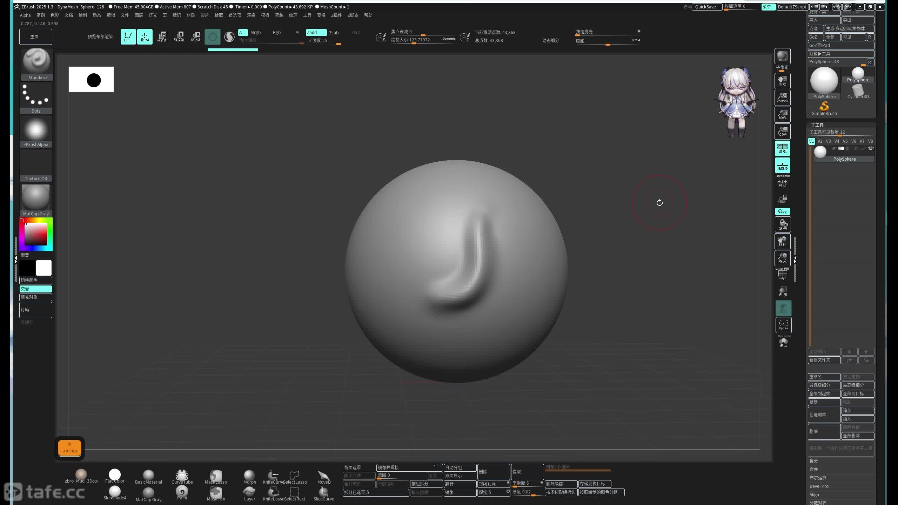Viewport: 898px width, 505px height.
Task: Toggle Perspective (透视) view
Action: [x=783, y=148]
